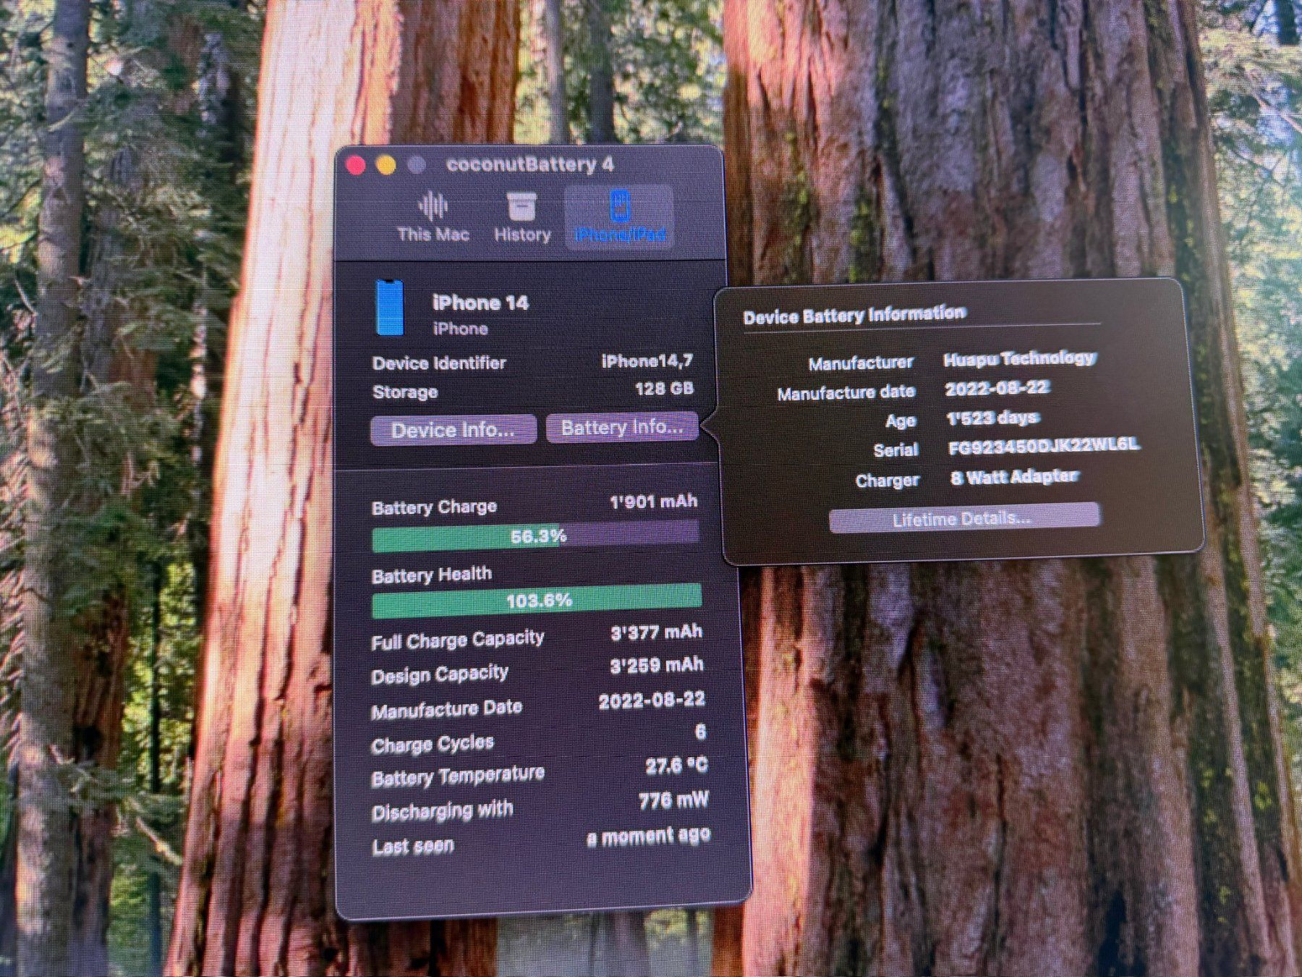Image resolution: width=1302 pixels, height=977 pixels.
Task: Close the coconutBattery window with red button
Action: (355, 166)
